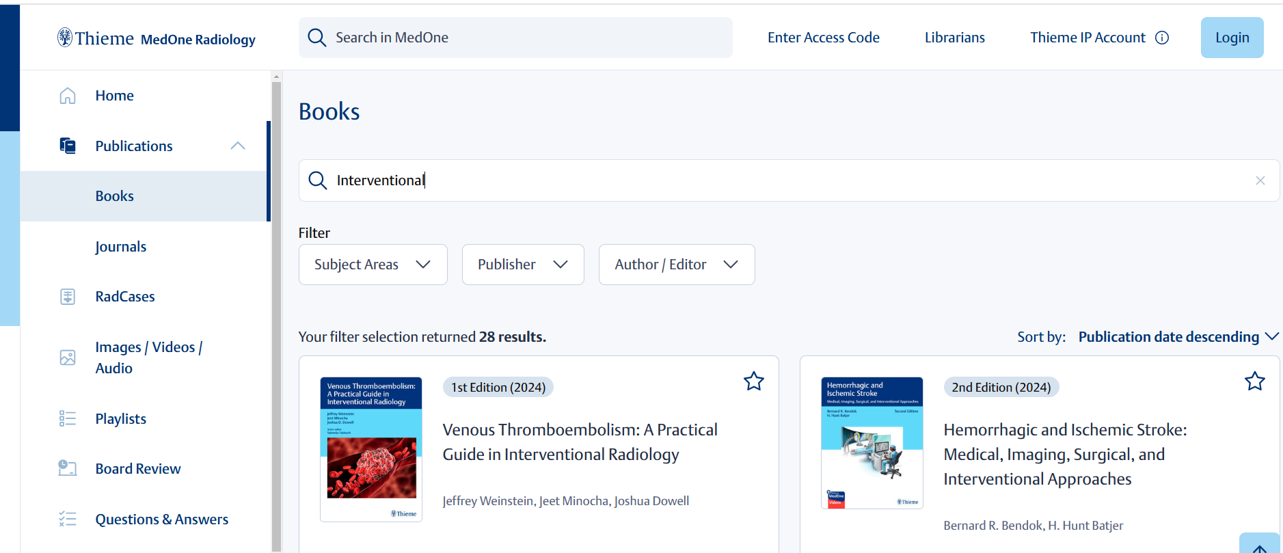Image resolution: width=1283 pixels, height=553 pixels.
Task: Click the 28 results count text
Action: (x=512, y=337)
